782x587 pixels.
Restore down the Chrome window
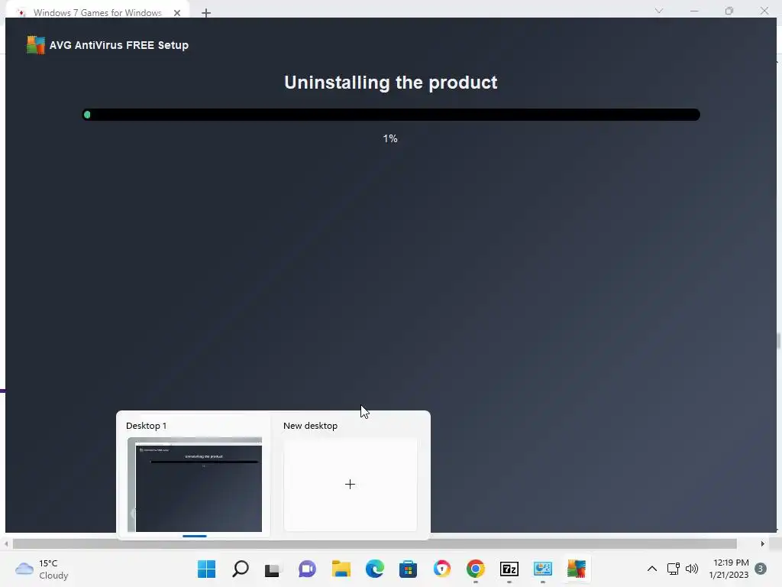tap(729, 11)
